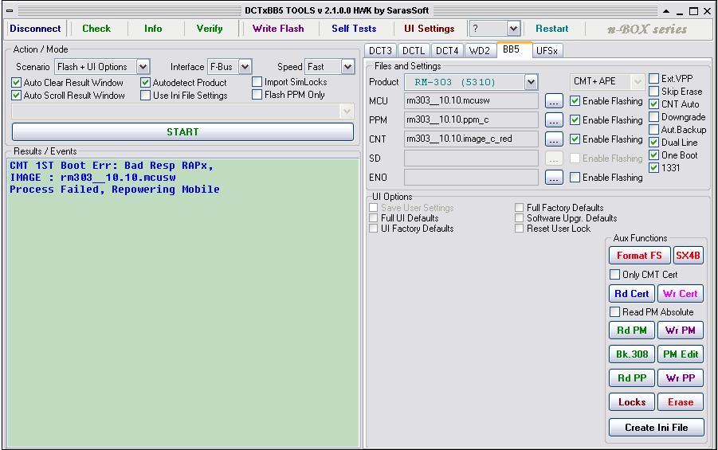This screenshot has width=718, height=450.
Task: Click the Wr Cert button
Action: (681, 293)
